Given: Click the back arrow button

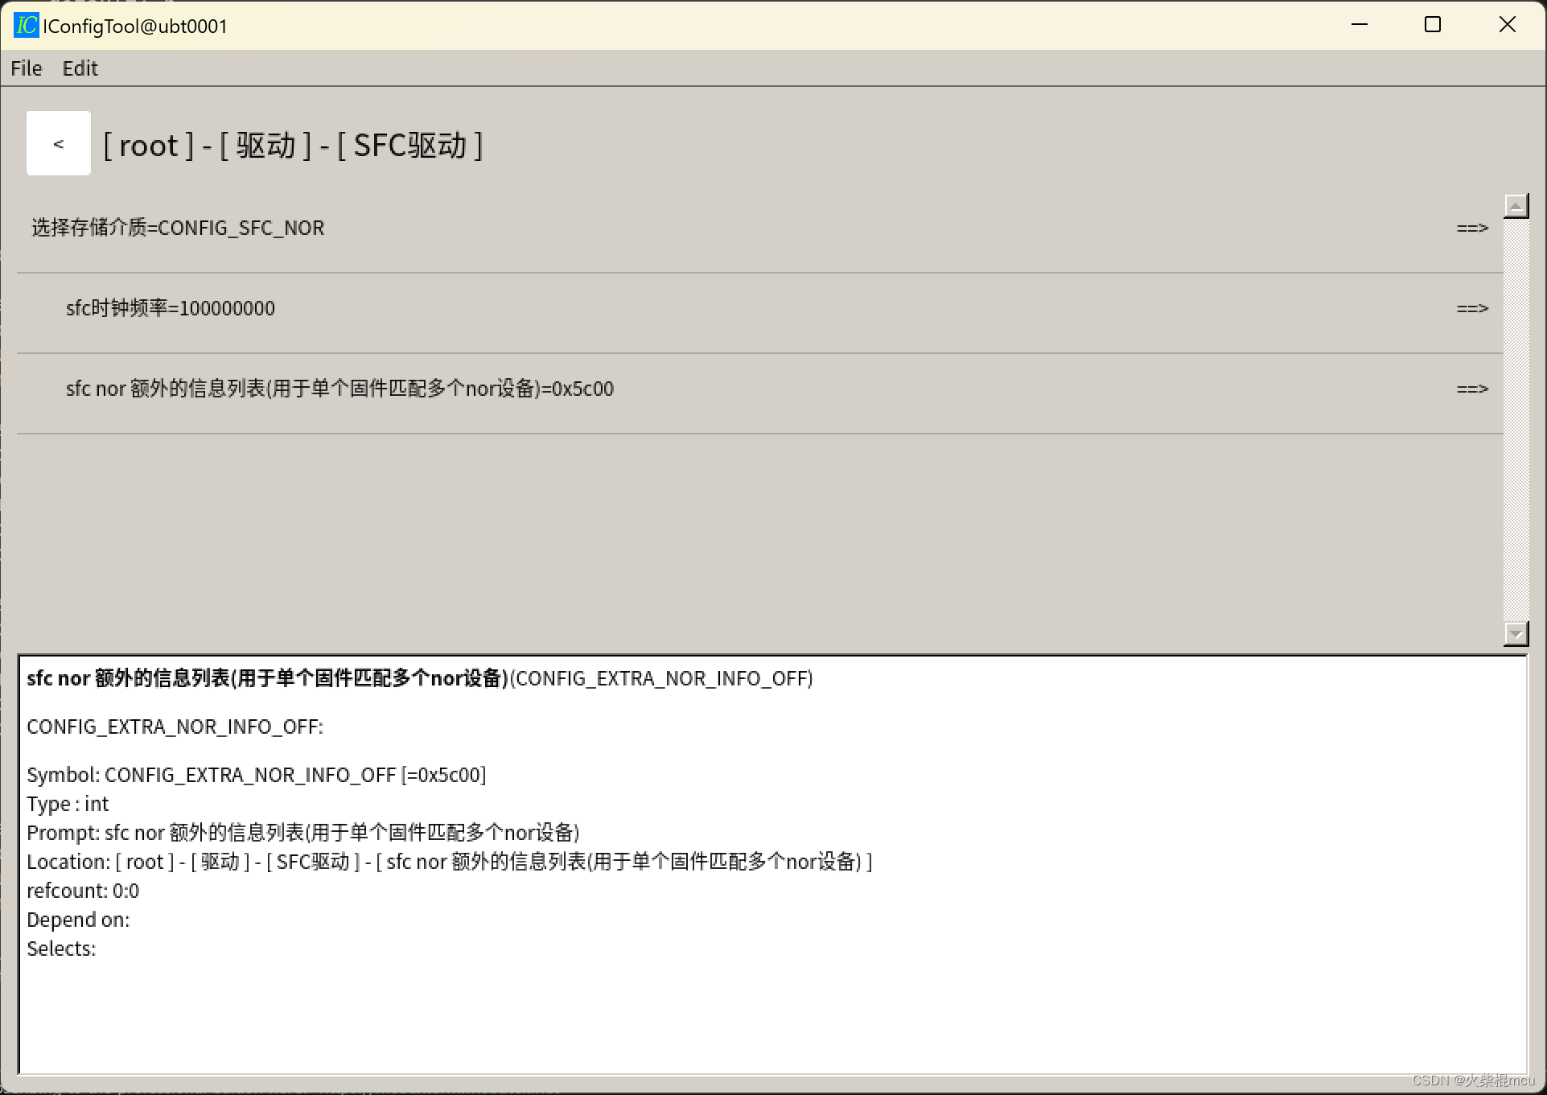Looking at the screenshot, I should [x=58, y=144].
